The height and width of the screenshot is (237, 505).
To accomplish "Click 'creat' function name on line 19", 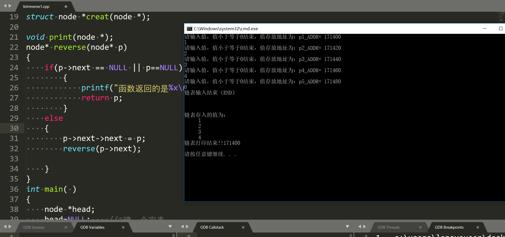I will pos(97,17).
